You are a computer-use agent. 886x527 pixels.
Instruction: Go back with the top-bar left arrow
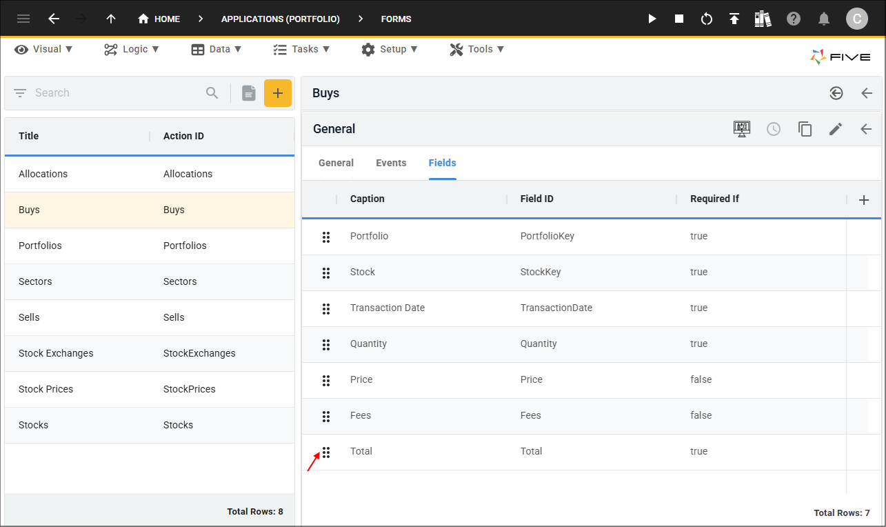click(x=54, y=19)
